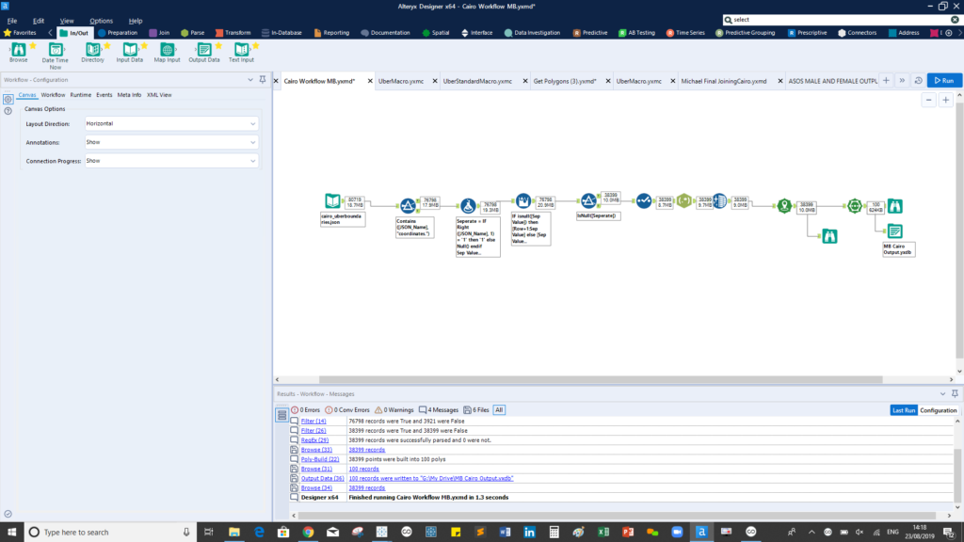
Task: Select the cairo_uberboundaries.json input node on canvas
Action: click(x=333, y=201)
